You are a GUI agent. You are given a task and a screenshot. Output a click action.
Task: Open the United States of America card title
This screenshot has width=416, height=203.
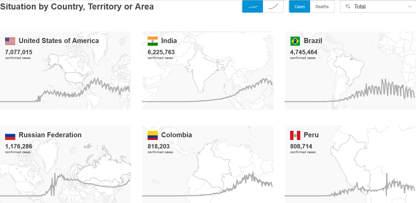click(x=59, y=41)
